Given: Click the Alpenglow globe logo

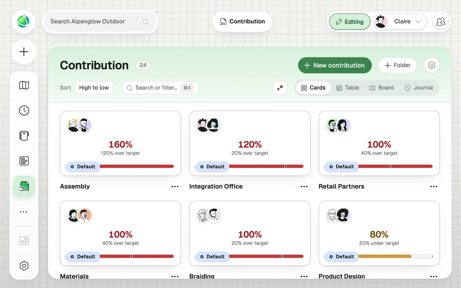Looking at the screenshot, I should point(23,22).
